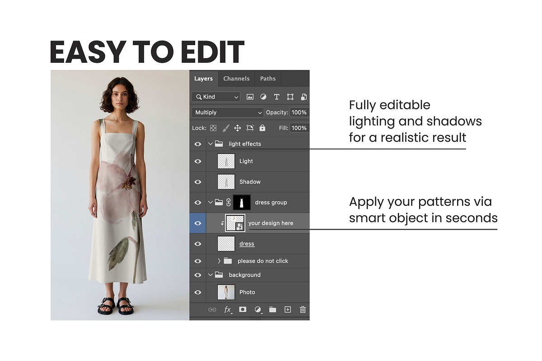Click the 'Fill:' label
The width and height of the screenshot is (542, 361).
tap(283, 128)
